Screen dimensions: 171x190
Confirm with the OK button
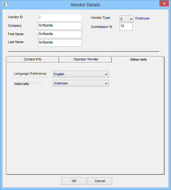(x=74, y=181)
